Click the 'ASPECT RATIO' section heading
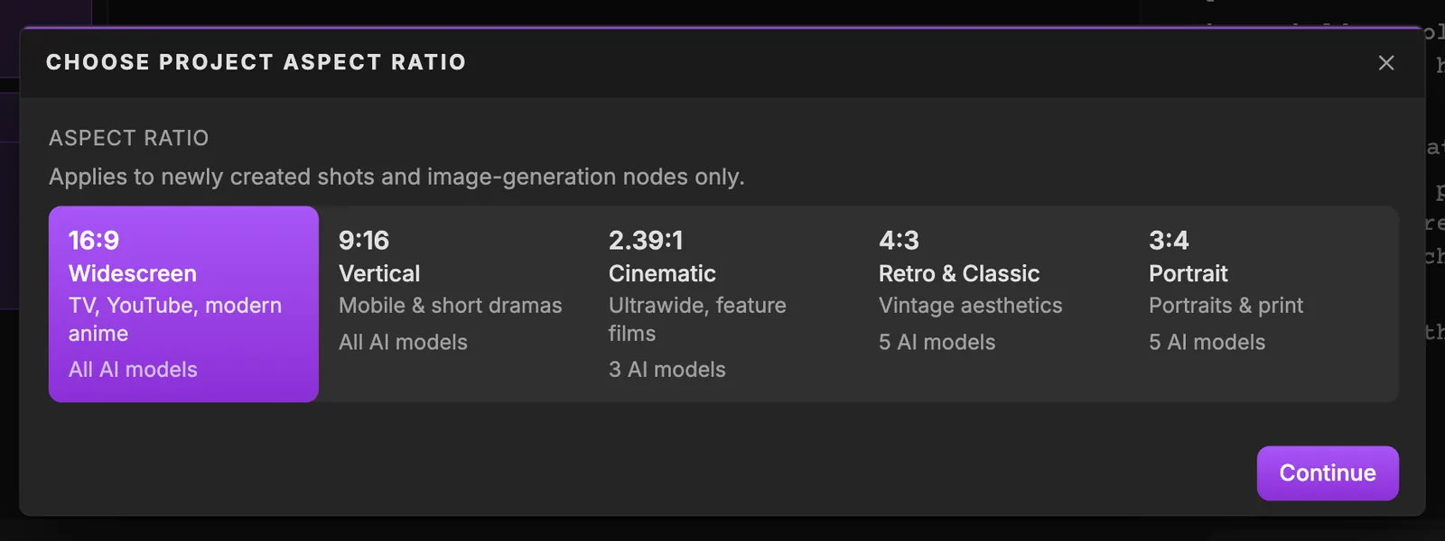This screenshot has width=1445, height=541. coord(129,138)
